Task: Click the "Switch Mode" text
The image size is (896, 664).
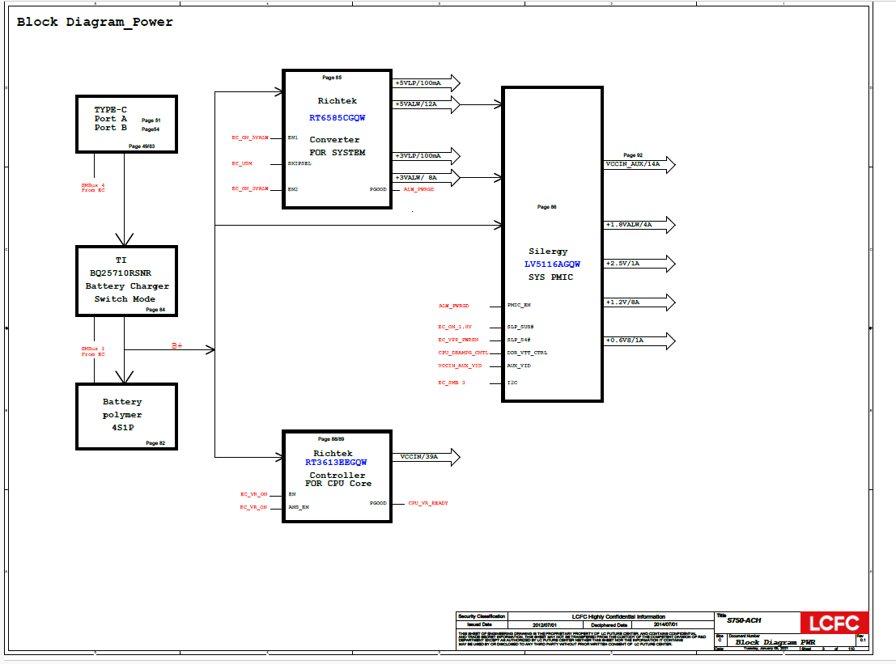Action: [x=125, y=299]
